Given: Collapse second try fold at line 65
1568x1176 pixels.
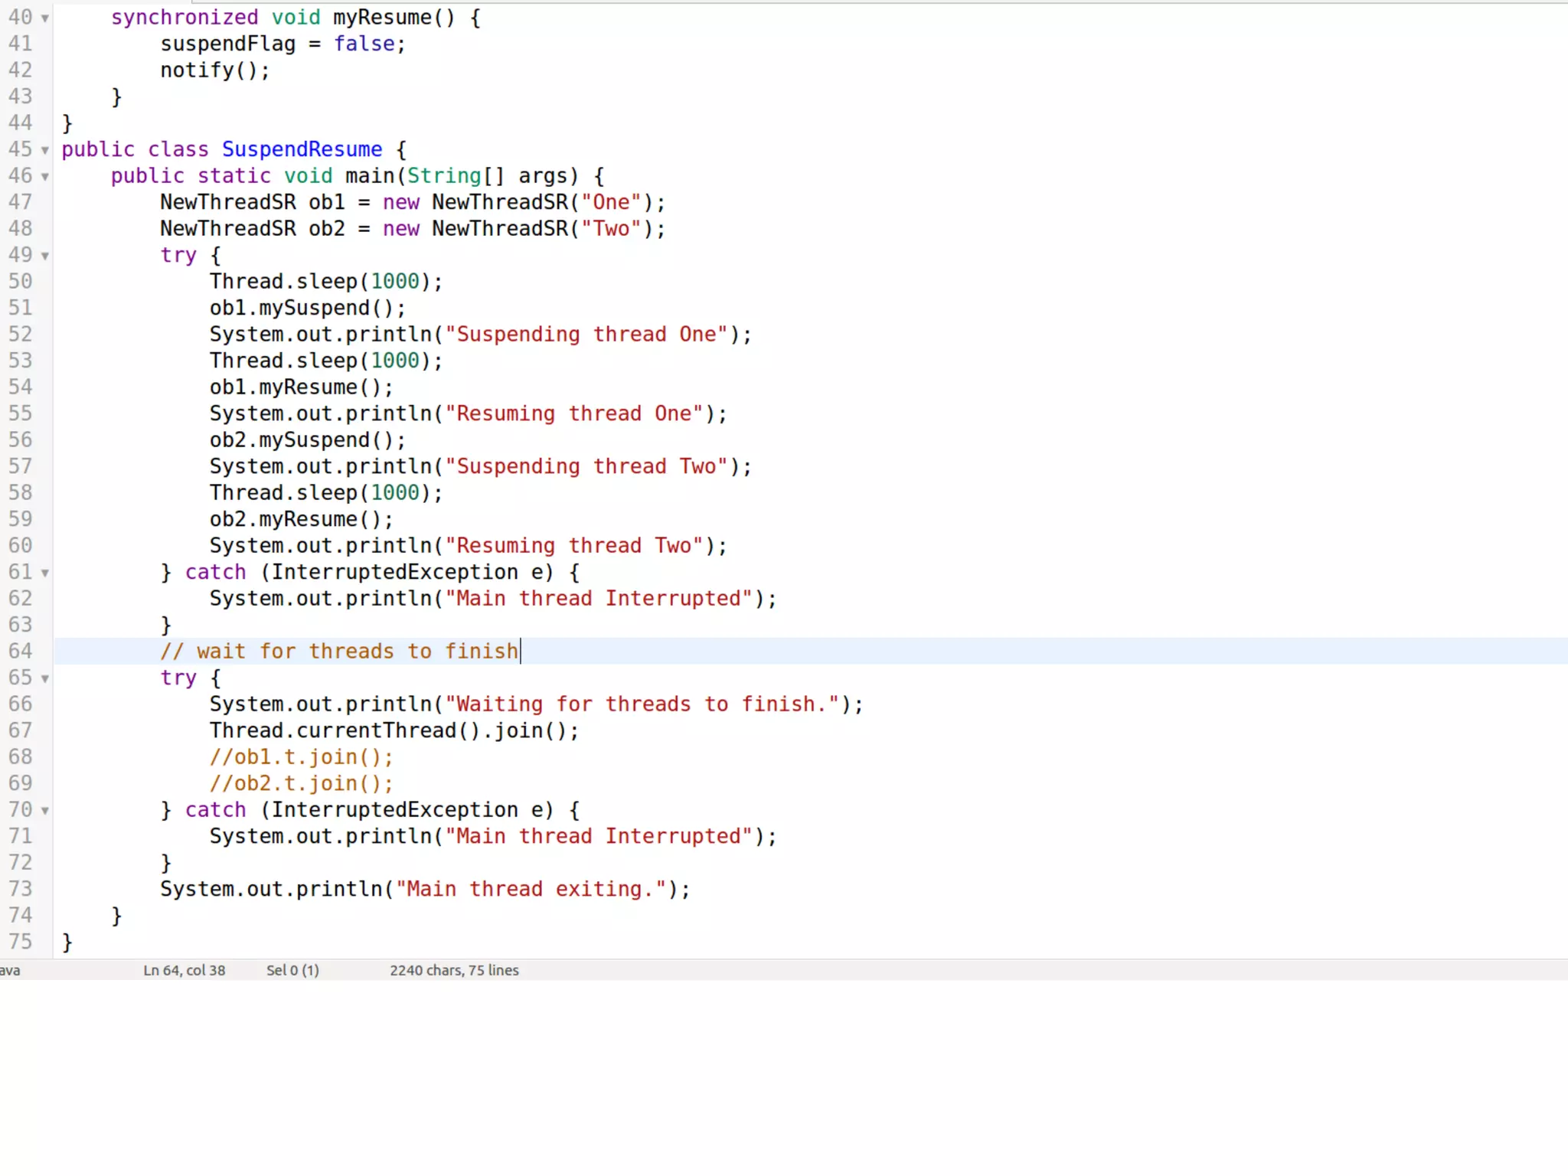Looking at the screenshot, I should pos(45,679).
